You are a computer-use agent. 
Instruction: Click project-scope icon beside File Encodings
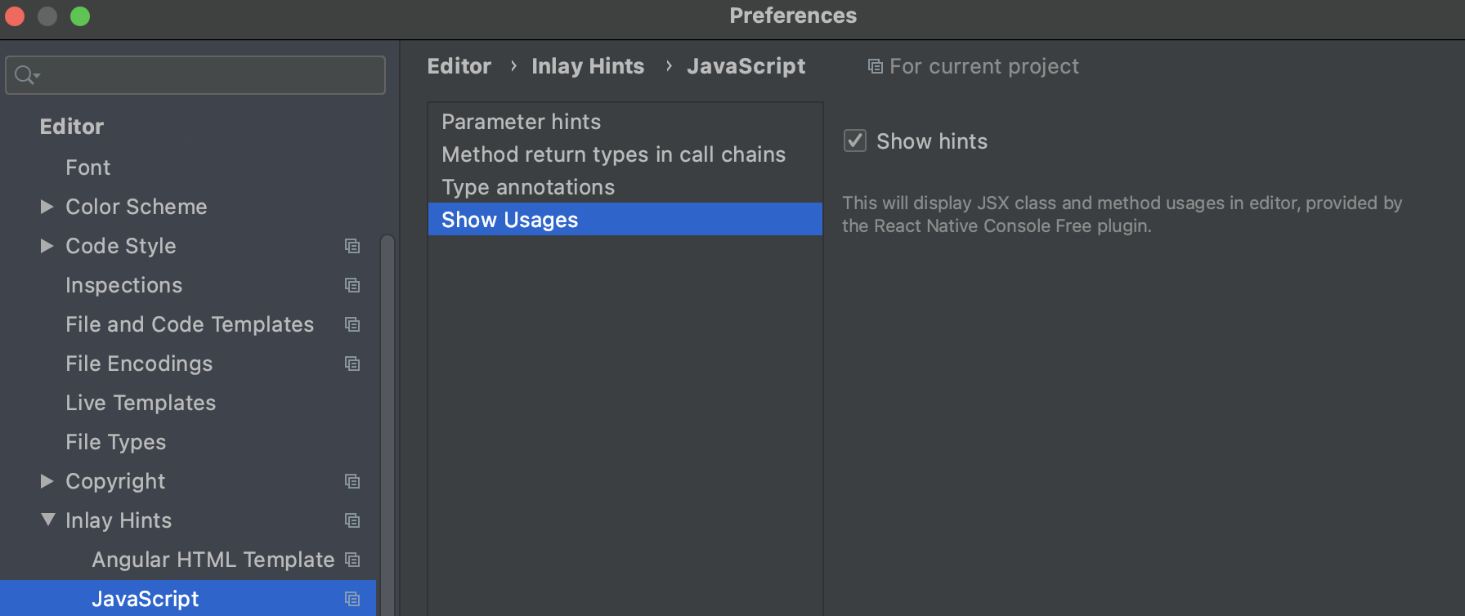tap(352, 364)
